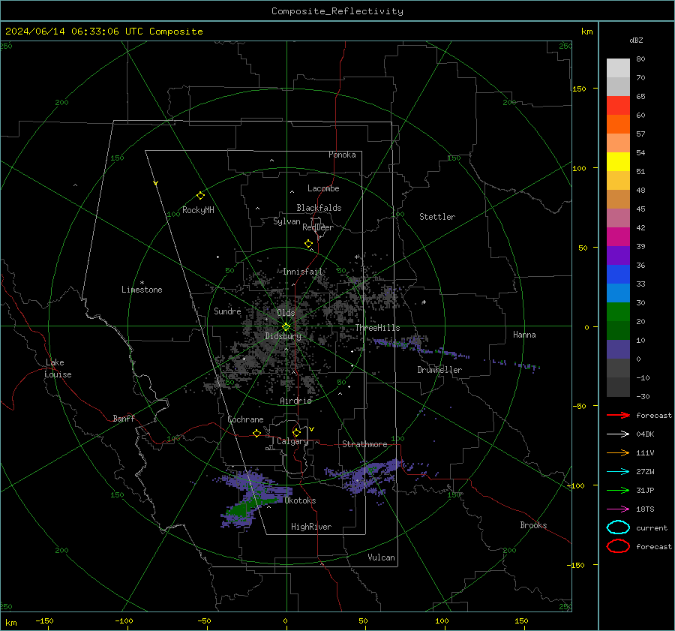
Task: Click the purple echo south of Strathmore
Action: click(x=366, y=476)
